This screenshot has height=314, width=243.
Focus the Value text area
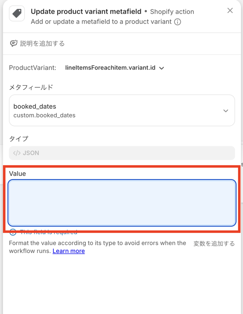(x=122, y=203)
